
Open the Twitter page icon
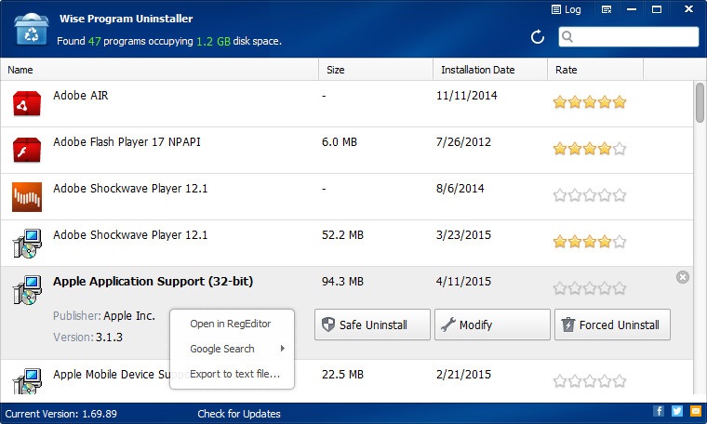click(x=677, y=411)
